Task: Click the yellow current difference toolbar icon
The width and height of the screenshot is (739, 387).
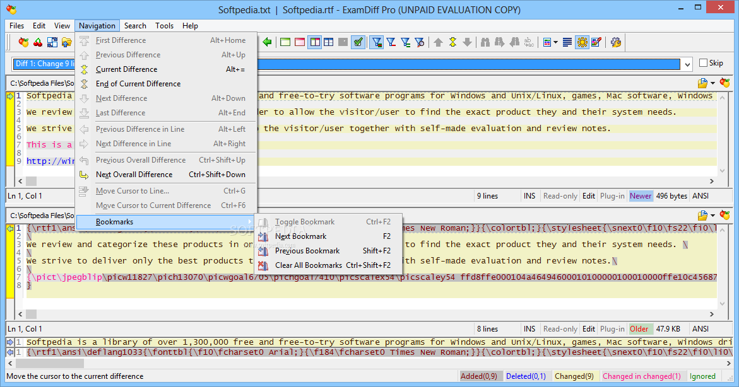Action: (x=453, y=42)
